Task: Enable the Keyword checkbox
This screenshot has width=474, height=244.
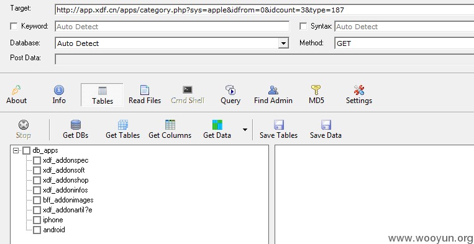Action: click(x=14, y=26)
